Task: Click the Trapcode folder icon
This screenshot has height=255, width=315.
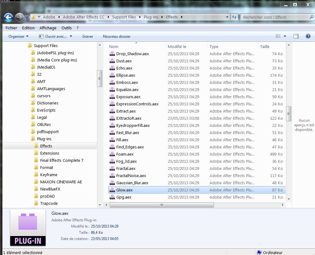Action: point(36,203)
